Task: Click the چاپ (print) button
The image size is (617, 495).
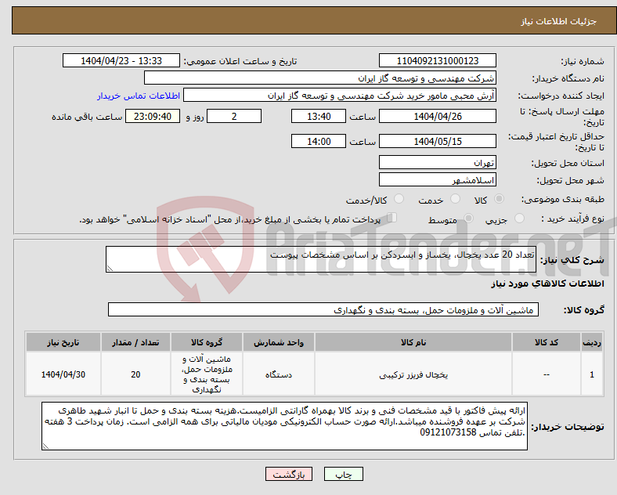Action: pos(344,475)
